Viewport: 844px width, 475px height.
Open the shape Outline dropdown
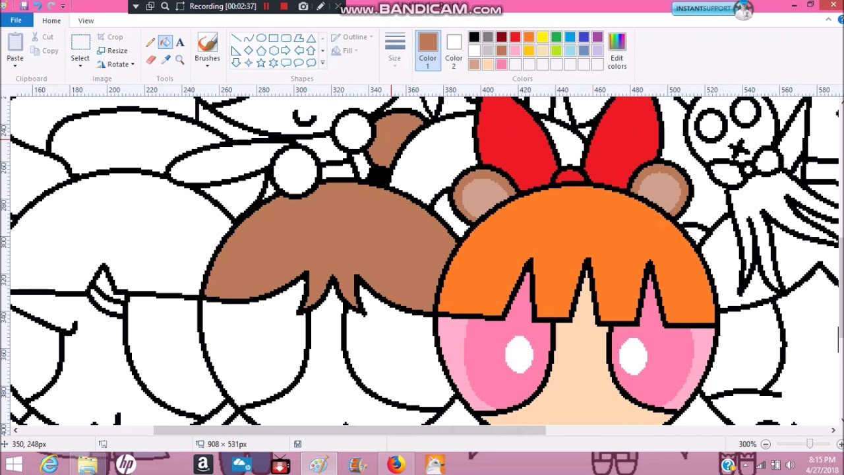click(352, 37)
